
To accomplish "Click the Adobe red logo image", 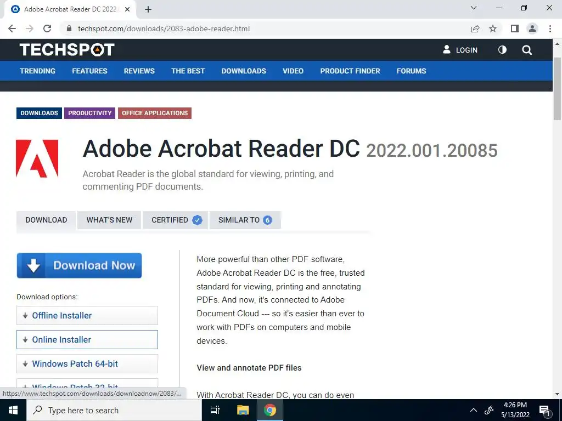I will 37,158.
